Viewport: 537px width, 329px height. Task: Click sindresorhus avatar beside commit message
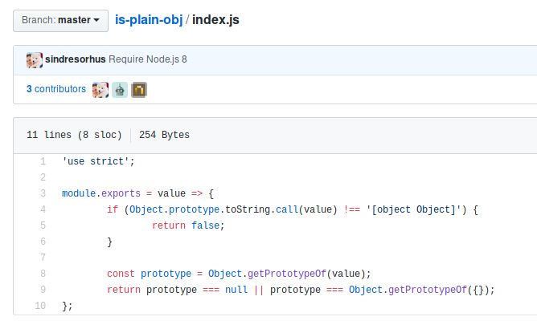pyautogui.click(x=35, y=60)
